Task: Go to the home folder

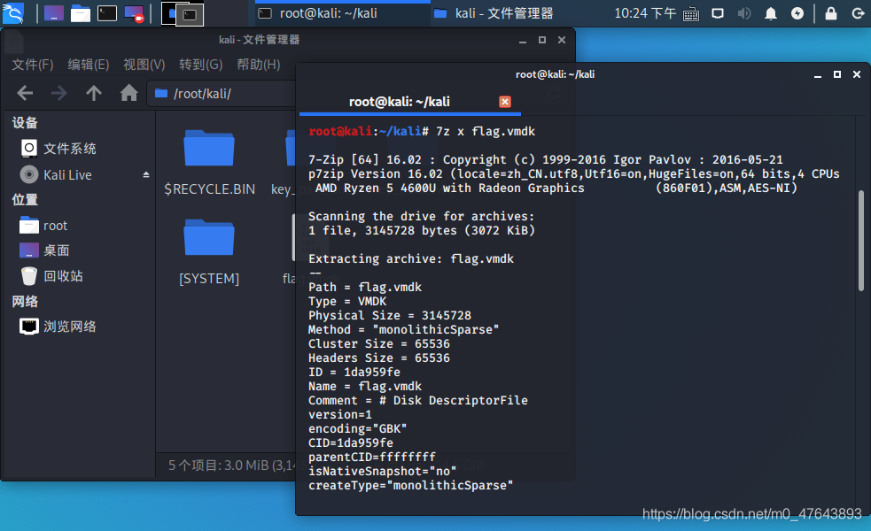Action: (128, 93)
